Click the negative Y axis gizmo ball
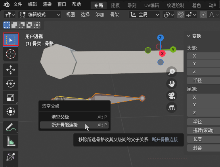Screen dimensions: 220x167 [x=148, y=50]
